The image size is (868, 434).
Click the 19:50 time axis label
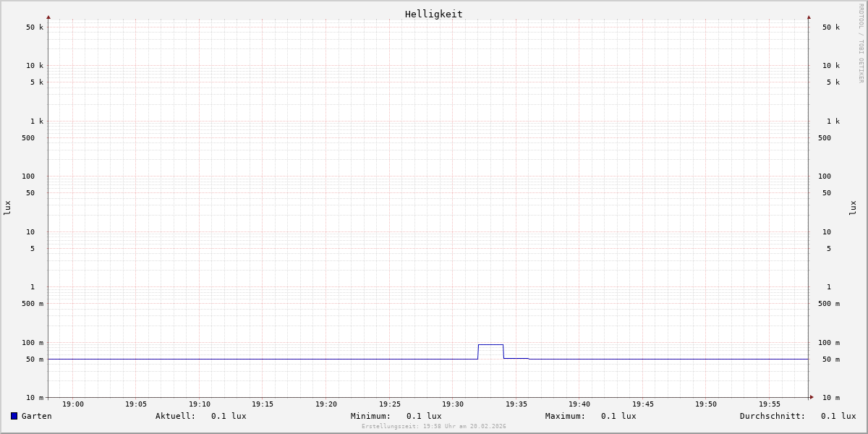(706, 404)
